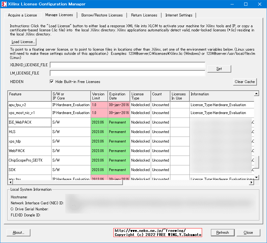Focus the LM_LICENSE_FILE text field
The height and width of the screenshot is (243, 267).
tap(127, 73)
